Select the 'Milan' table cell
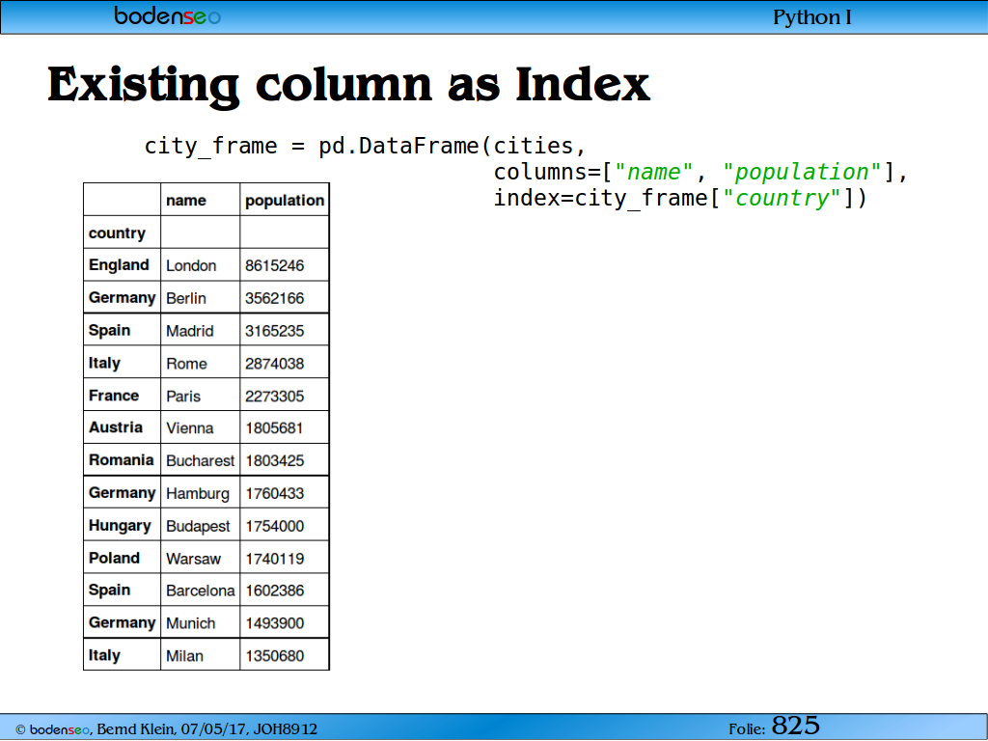The height and width of the screenshot is (741, 988). pos(201,655)
